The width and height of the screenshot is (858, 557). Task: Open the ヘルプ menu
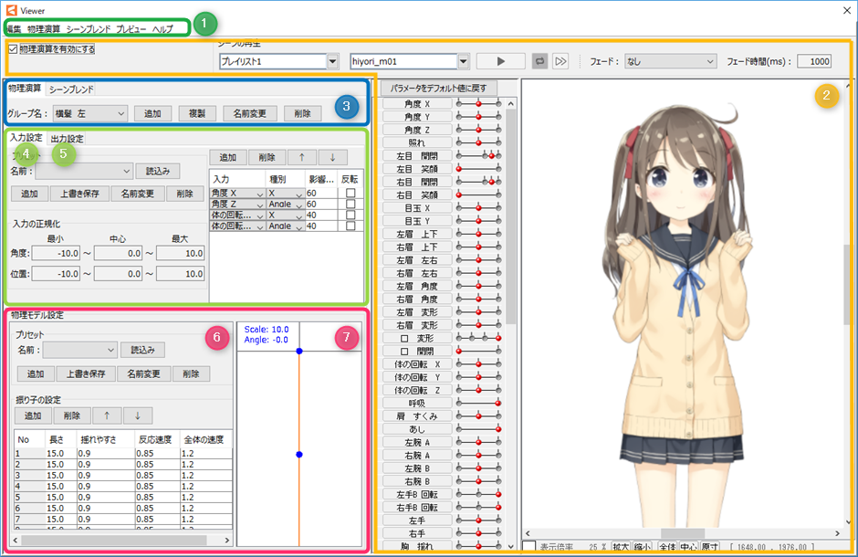click(x=162, y=29)
